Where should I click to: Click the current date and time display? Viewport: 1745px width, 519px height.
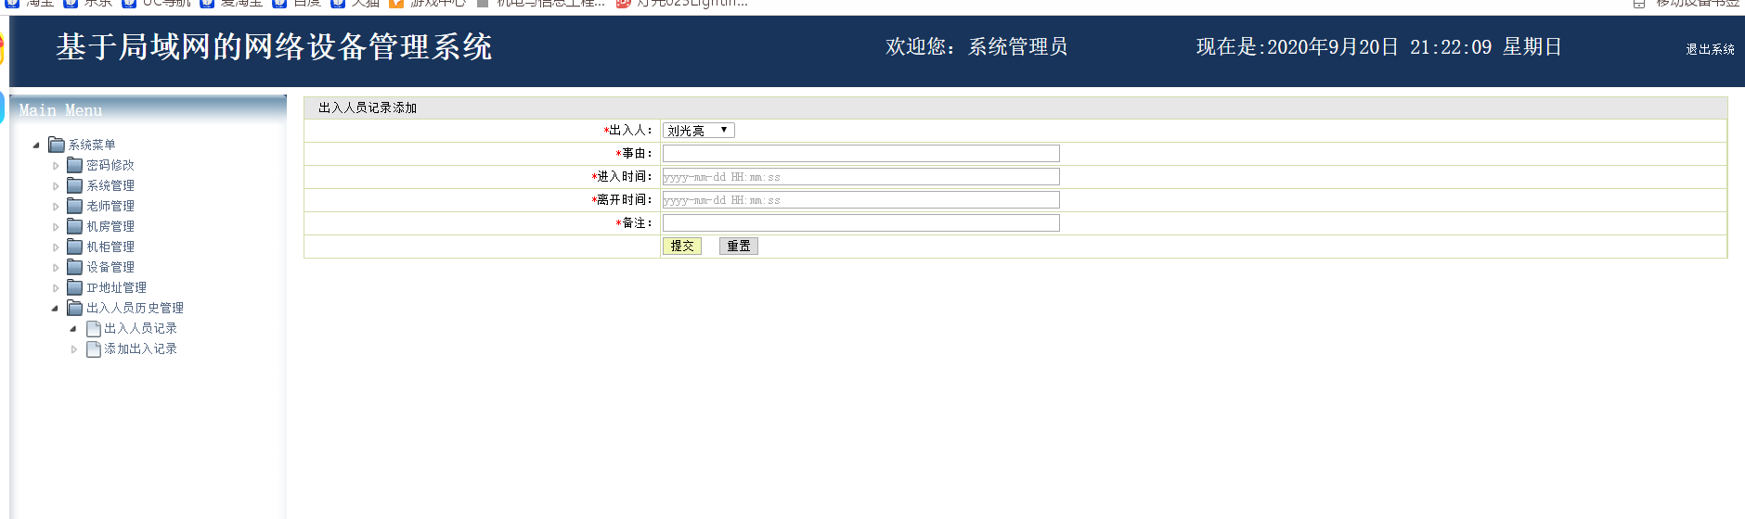click(1378, 46)
